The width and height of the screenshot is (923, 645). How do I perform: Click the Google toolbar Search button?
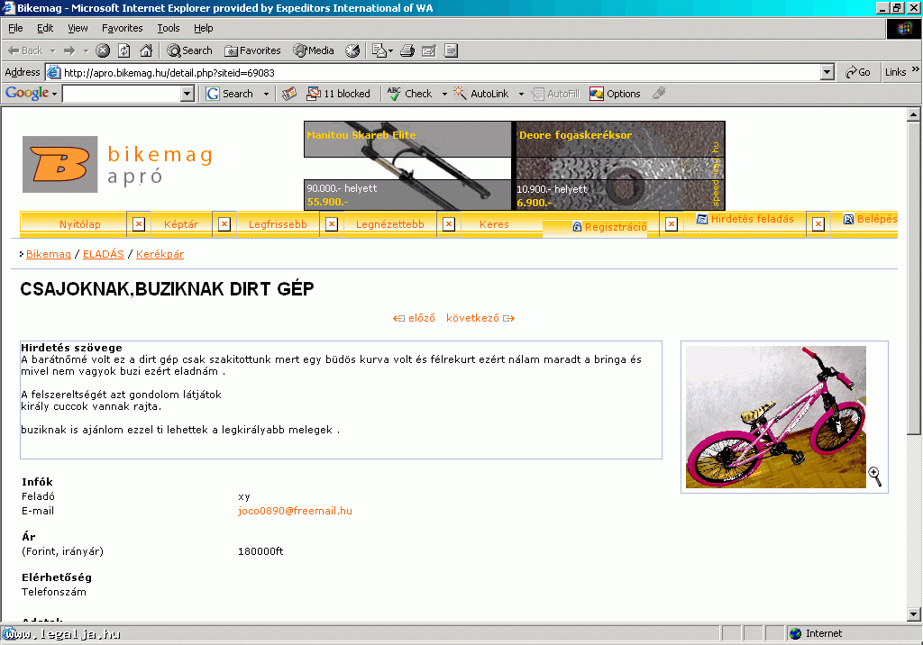[x=230, y=94]
